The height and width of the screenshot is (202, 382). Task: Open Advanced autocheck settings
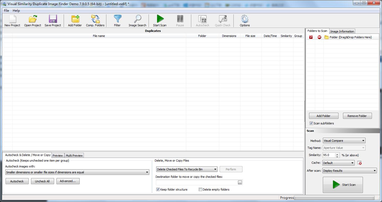pyautogui.click(x=68, y=181)
